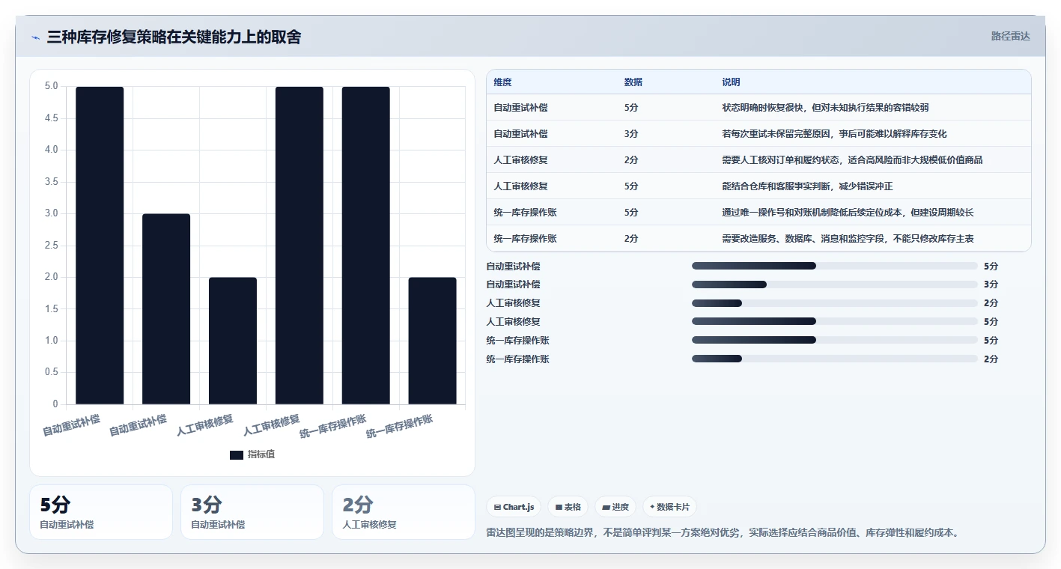Click 2分 in the 人工审核修复 table row
This screenshot has height=569, width=1061.
tap(631, 160)
